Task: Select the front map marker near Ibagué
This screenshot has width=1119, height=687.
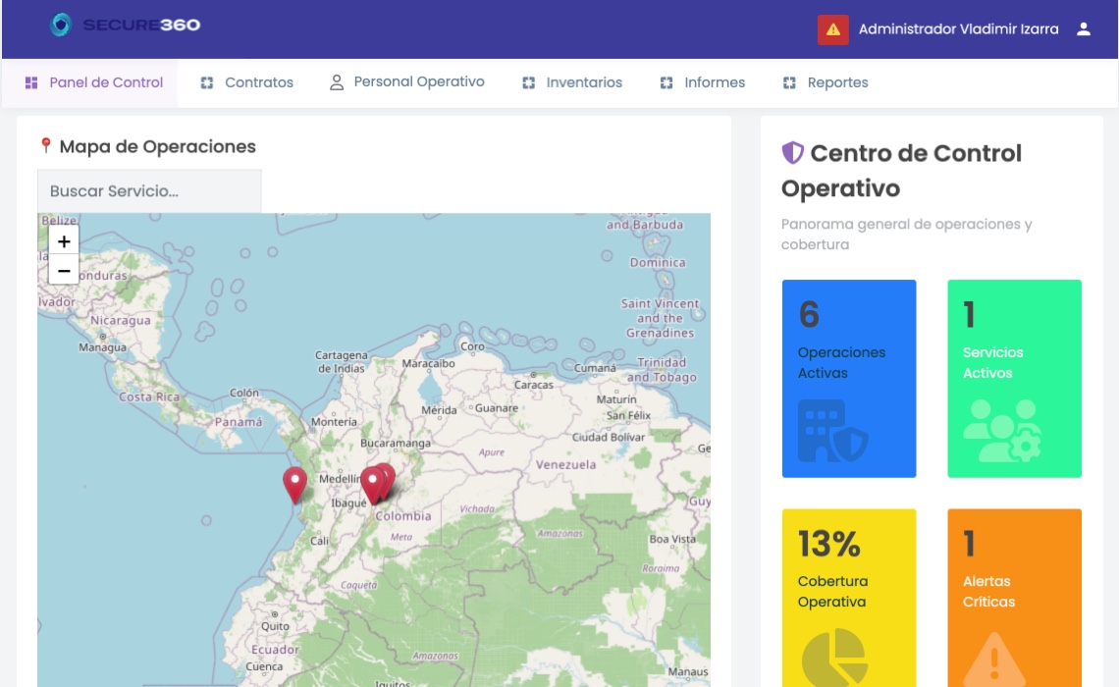Action: [372, 485]
